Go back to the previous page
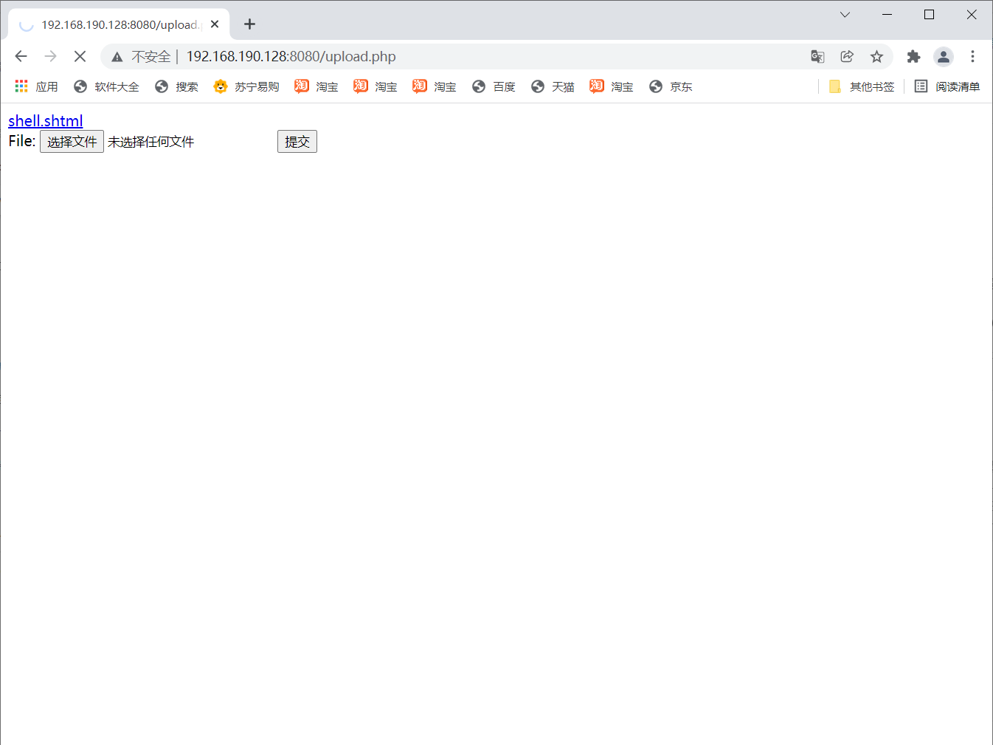Image resolution: width=993 pixels, height=745 pixels. [x=21, y=56]
